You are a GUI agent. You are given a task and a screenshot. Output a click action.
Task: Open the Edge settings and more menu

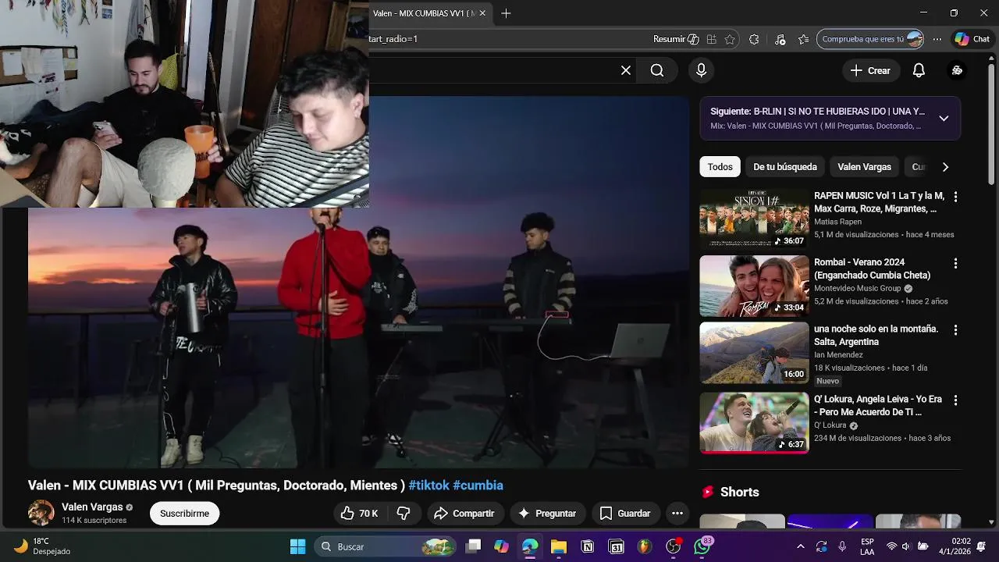(937, 39)
